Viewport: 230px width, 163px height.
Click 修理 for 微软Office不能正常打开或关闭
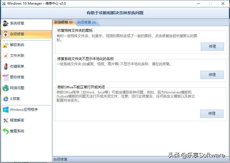(x=212, y=114)
